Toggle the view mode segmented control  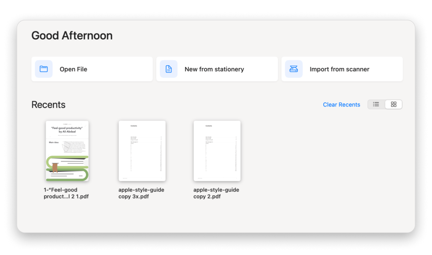pos(385,104)
